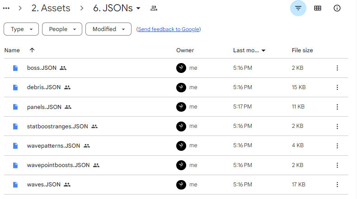This screenshot has height=199, width=357.
Task: Open more actions for wavepatterns.JSON
Action: tap(337, 146)
